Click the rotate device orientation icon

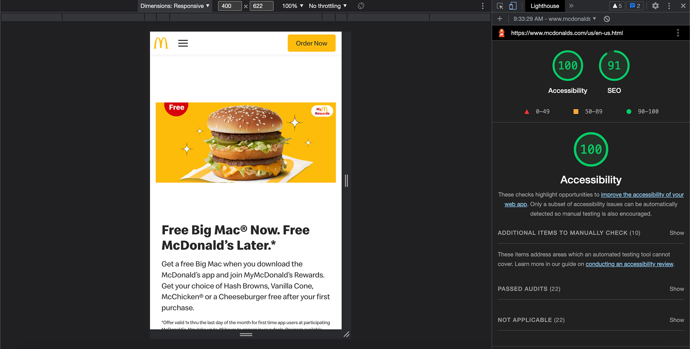pos(361,6)
